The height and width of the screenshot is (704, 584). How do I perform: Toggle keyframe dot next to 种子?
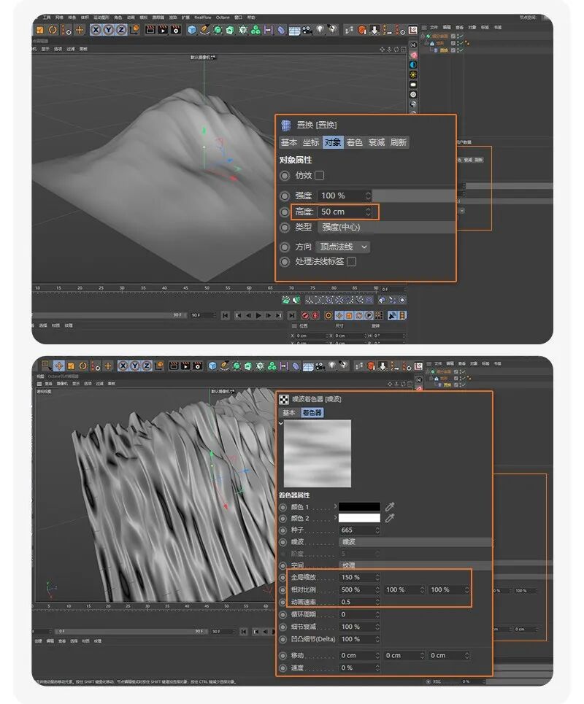click(x=283, y=530)
